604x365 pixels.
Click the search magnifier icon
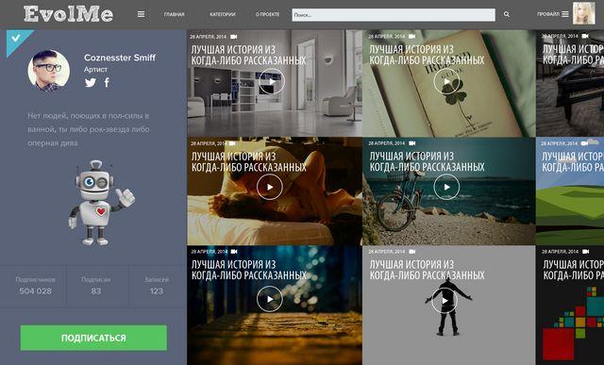pyautogui.click(x=507, y=15)
